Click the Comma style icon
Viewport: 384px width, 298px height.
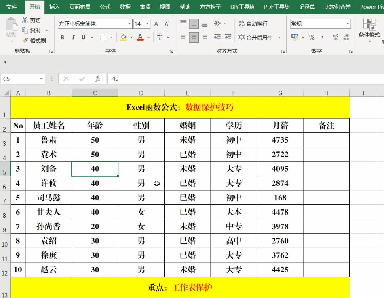tap(323, 37)
